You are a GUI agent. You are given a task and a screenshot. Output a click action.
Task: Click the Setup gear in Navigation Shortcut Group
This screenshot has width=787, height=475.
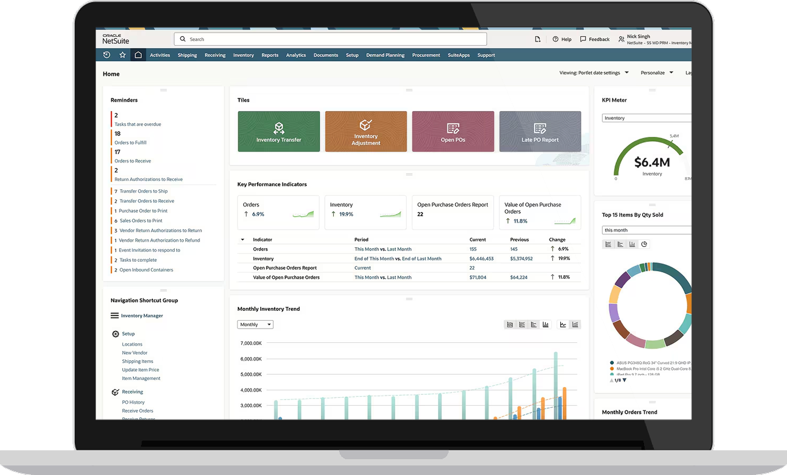click(x=115, y=333)
